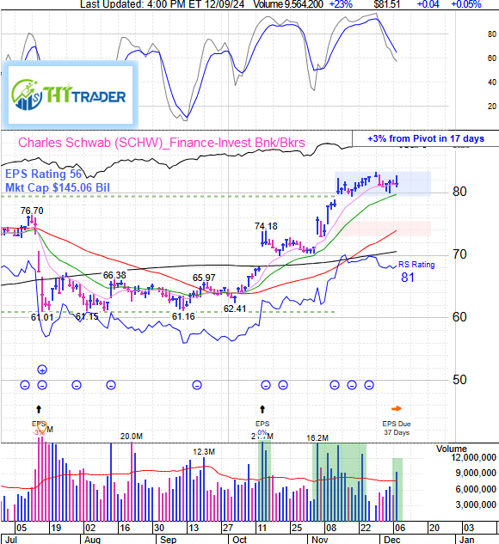499x544 pixels.
Task: Click the 3,000,000 volume axis label
Action: click(476, 504)
